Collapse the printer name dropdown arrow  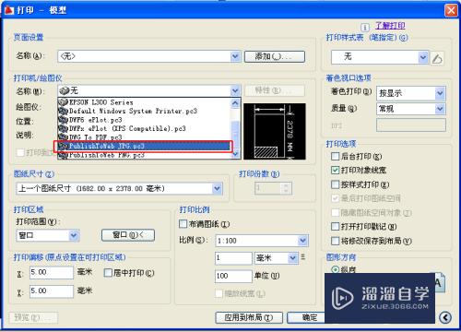tap(235, 90)
